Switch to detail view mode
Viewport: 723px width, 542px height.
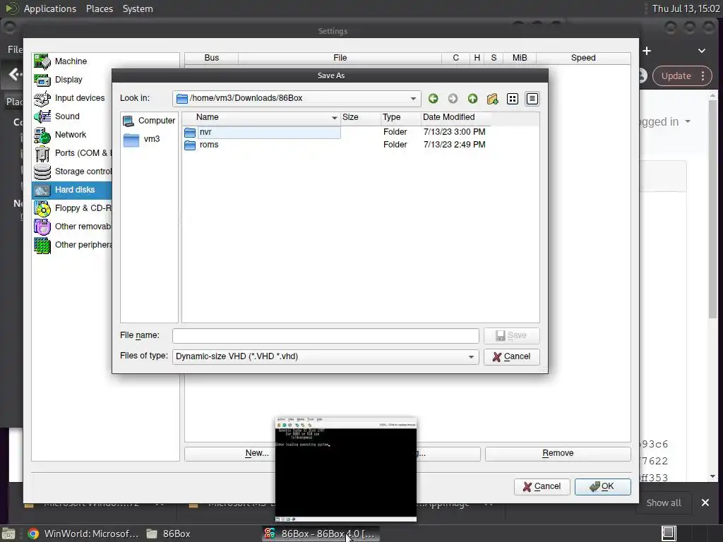pyautogui.click(x=532, y=99)
